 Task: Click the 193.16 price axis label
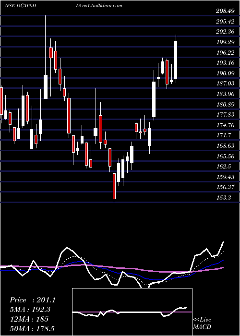tap(225, 63)
